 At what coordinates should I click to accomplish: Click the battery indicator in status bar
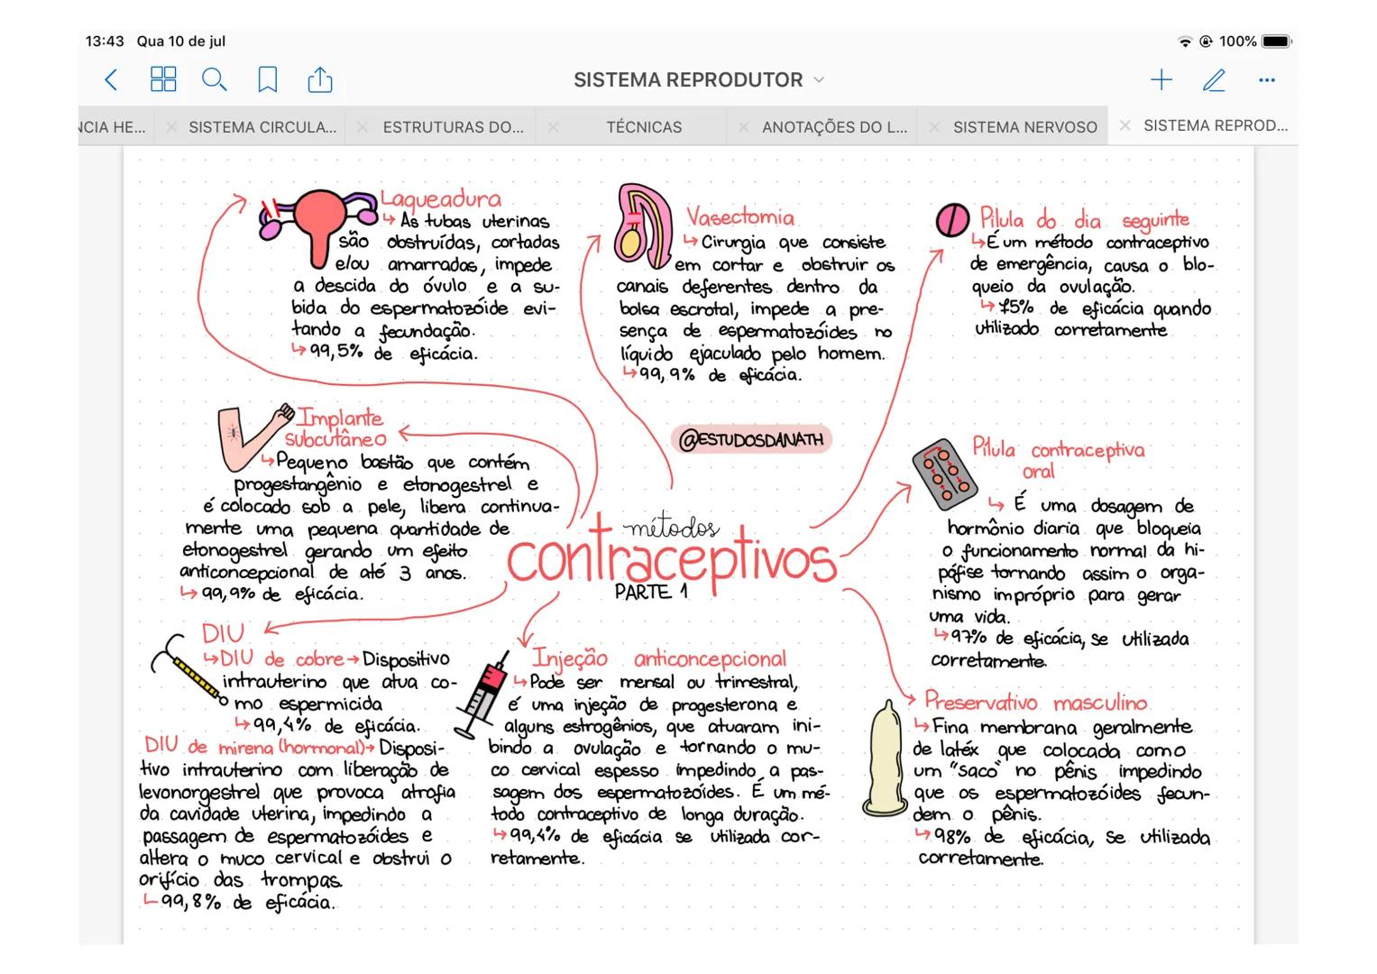[x=1276, y=41]
